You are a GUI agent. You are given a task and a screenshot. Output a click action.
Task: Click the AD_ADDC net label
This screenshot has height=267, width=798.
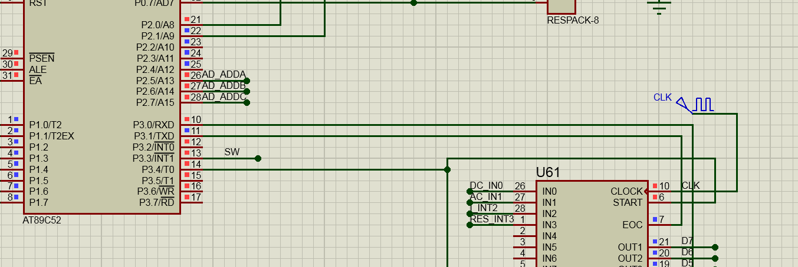click(x=224, y=97)
